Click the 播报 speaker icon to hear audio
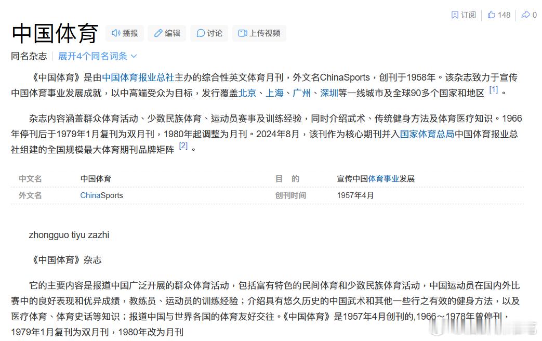Viewport: 542px width, 341px height. pyautogui.click(x=116, y=33)
